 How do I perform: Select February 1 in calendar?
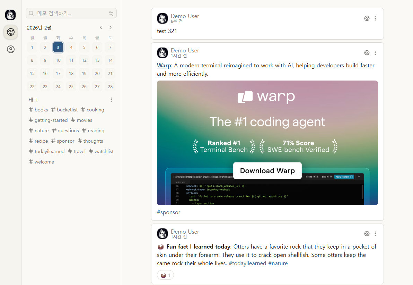(32, 48)
